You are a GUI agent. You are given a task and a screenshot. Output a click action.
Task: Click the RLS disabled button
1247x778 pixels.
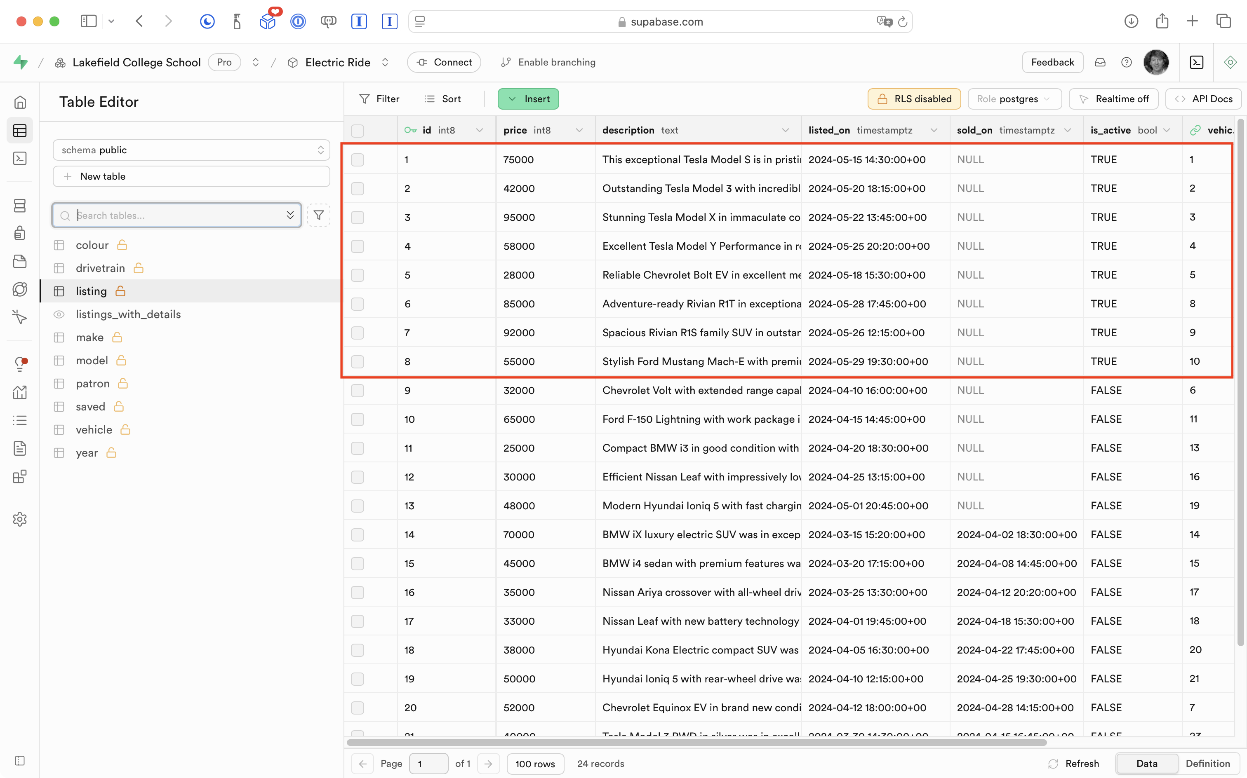(x=914, y=99)
